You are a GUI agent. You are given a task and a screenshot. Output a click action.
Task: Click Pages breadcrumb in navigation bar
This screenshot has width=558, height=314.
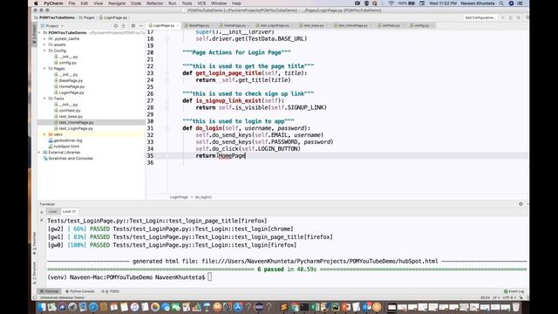point(87,17)
